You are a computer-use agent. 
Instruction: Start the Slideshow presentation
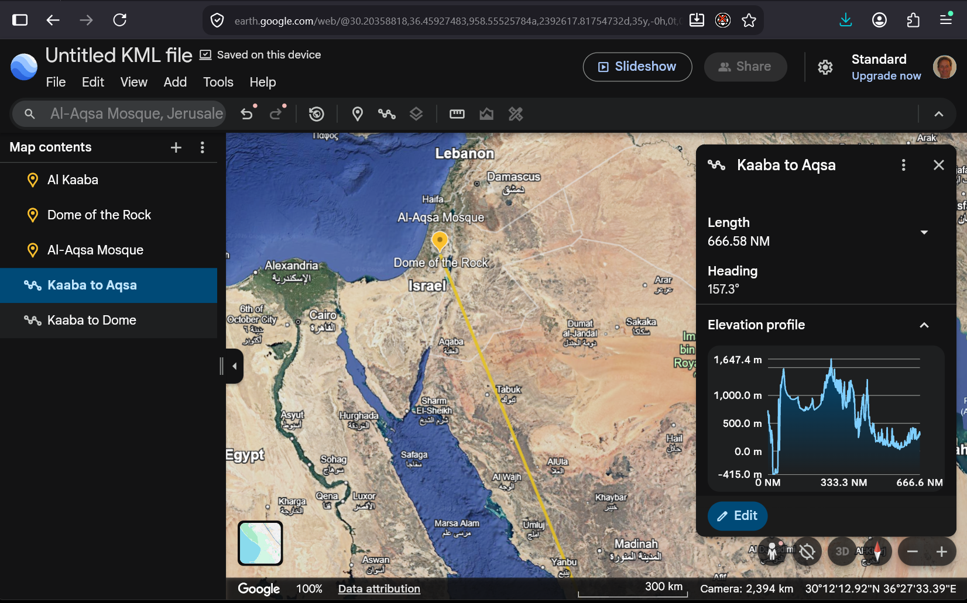coord(637,67)
